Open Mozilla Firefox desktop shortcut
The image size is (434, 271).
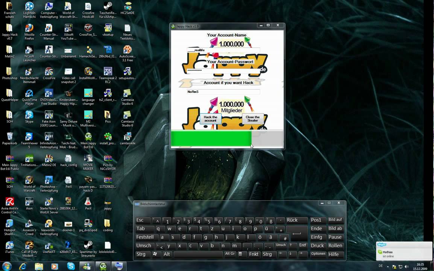29,32
